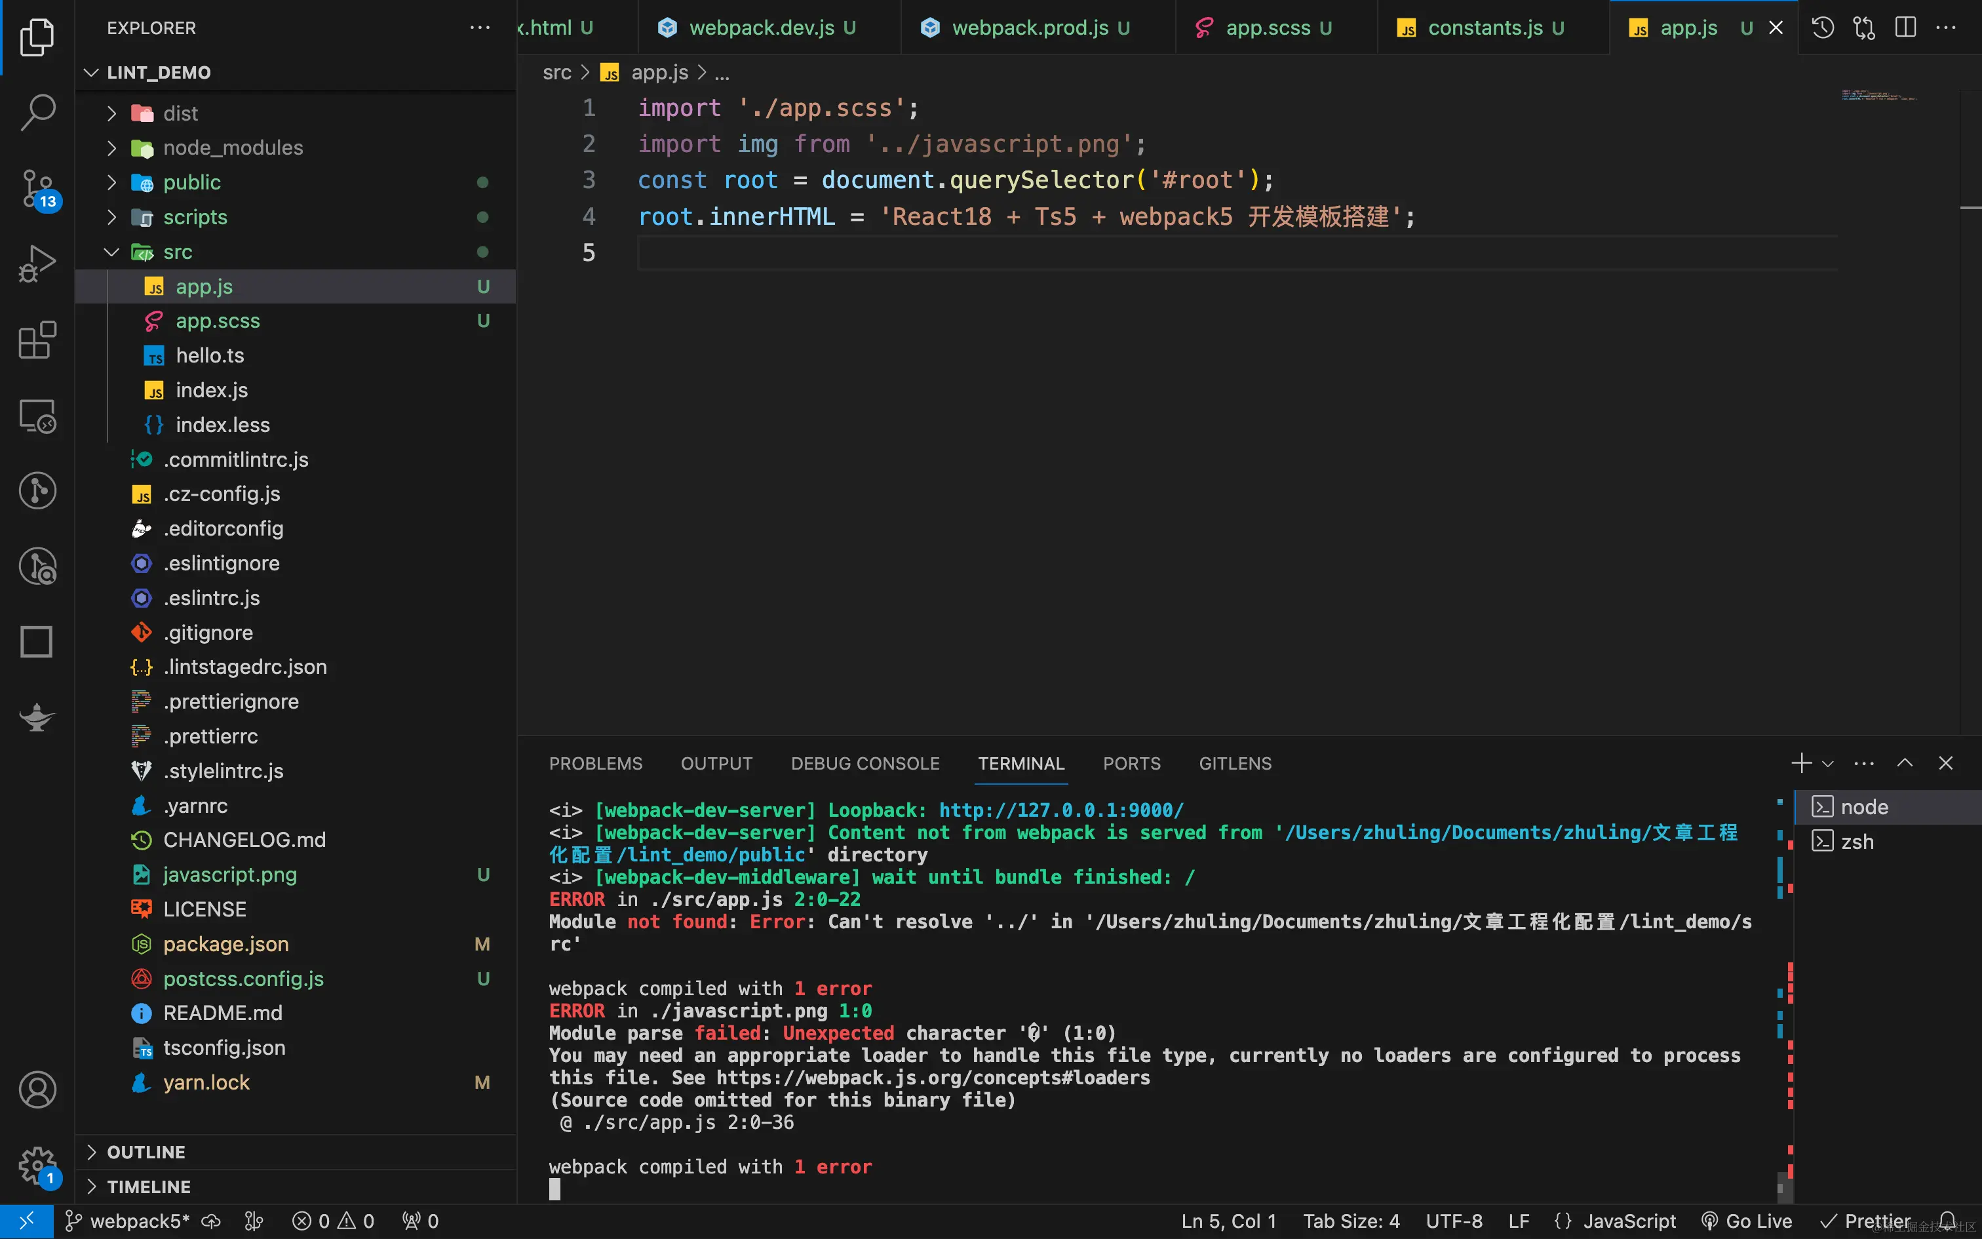Collapse the LINT_DEMO project root
Viewport: 1982px width, 1239px height.
point(91,73)
